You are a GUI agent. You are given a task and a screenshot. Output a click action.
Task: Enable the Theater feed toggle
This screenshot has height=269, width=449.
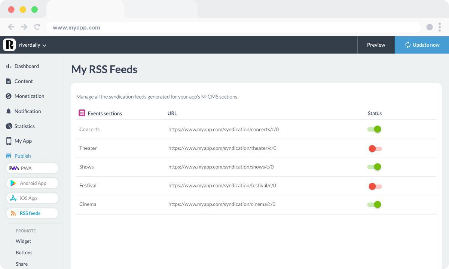[375, 149]
